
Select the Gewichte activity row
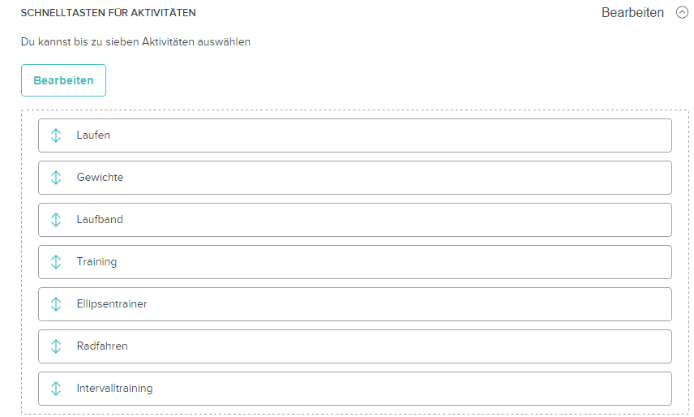tap(355, 178)
